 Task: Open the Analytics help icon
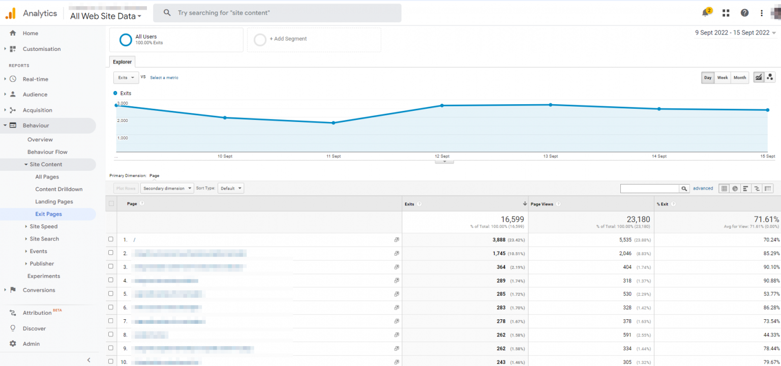pyautogui.click(x=744, y=13)
